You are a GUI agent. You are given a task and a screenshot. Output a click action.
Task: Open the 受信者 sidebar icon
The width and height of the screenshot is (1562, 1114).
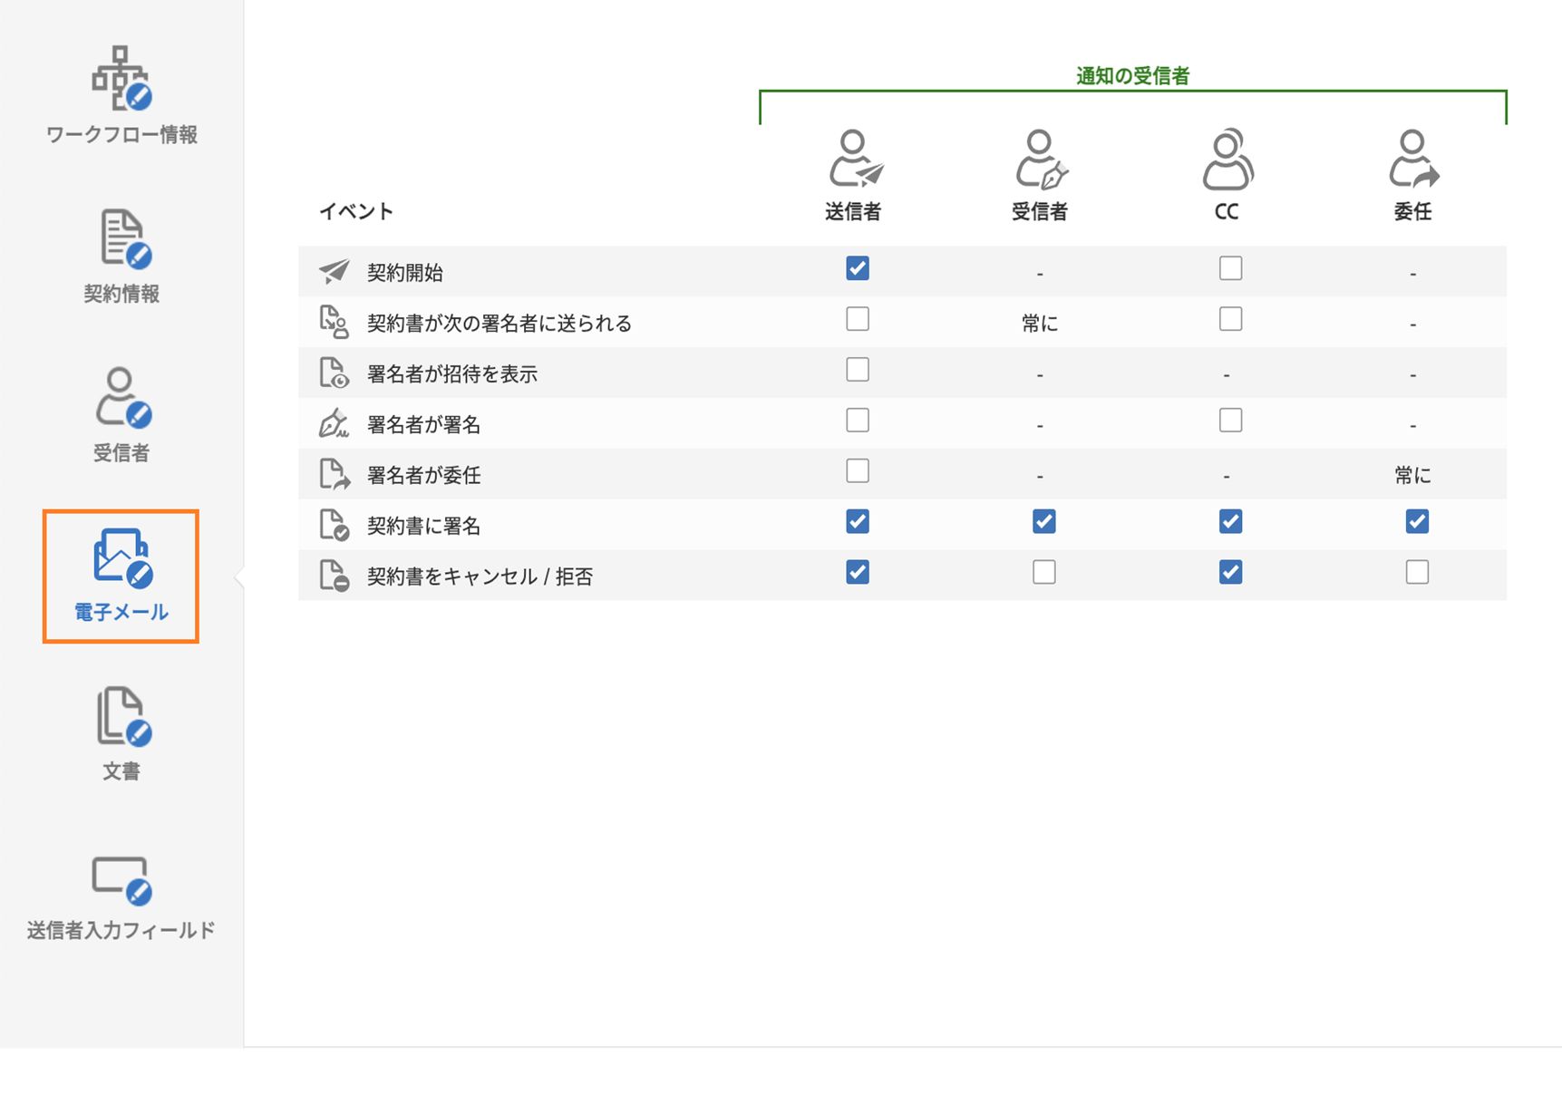123,397
